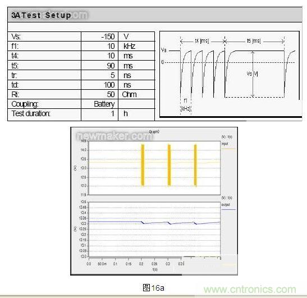Click the t5 value cell showing 90
This screenshot has height=298, width=307.
click(x=99, y=66)
